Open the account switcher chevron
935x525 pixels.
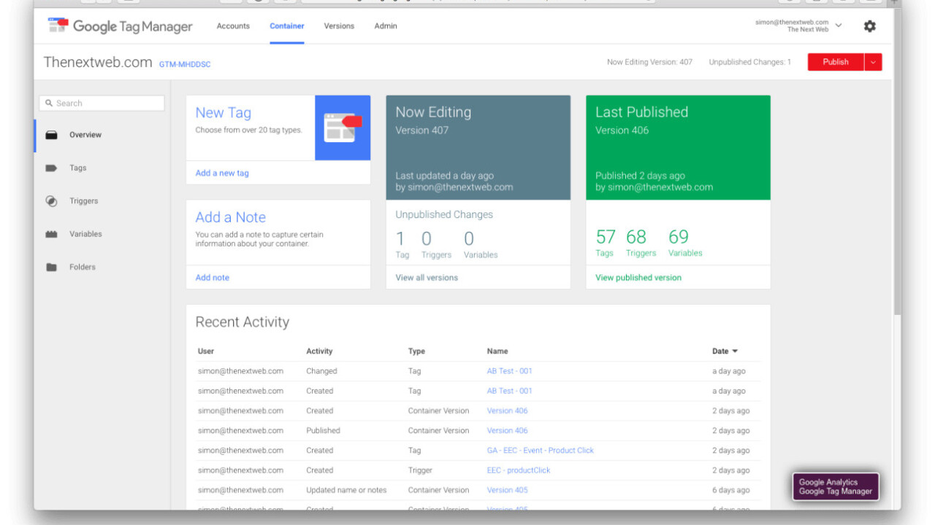click(x=839, y=26)
